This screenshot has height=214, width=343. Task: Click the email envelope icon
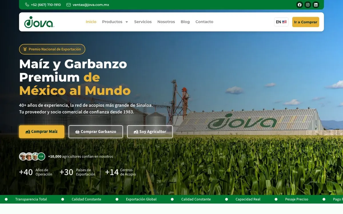pyautogui.click(x=68, y=5)
